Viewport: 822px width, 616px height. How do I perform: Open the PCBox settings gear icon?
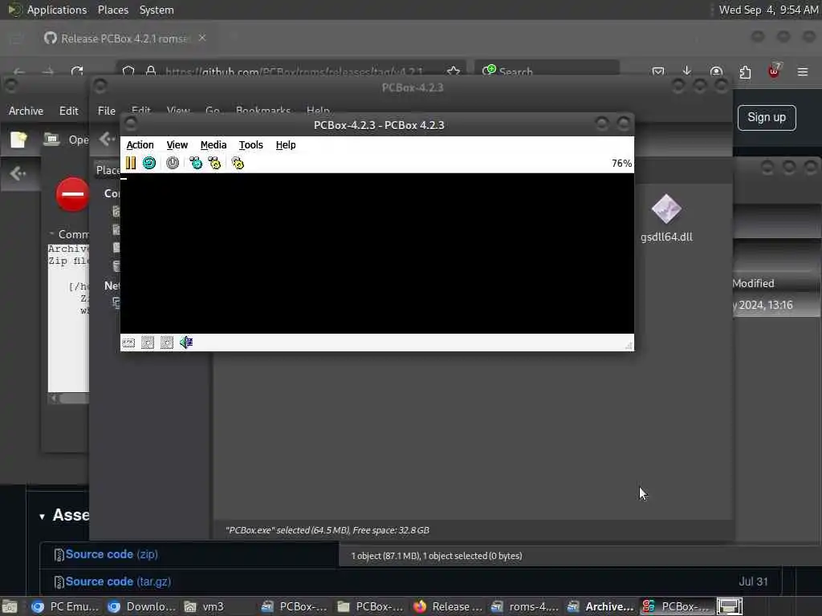point(238,163)
